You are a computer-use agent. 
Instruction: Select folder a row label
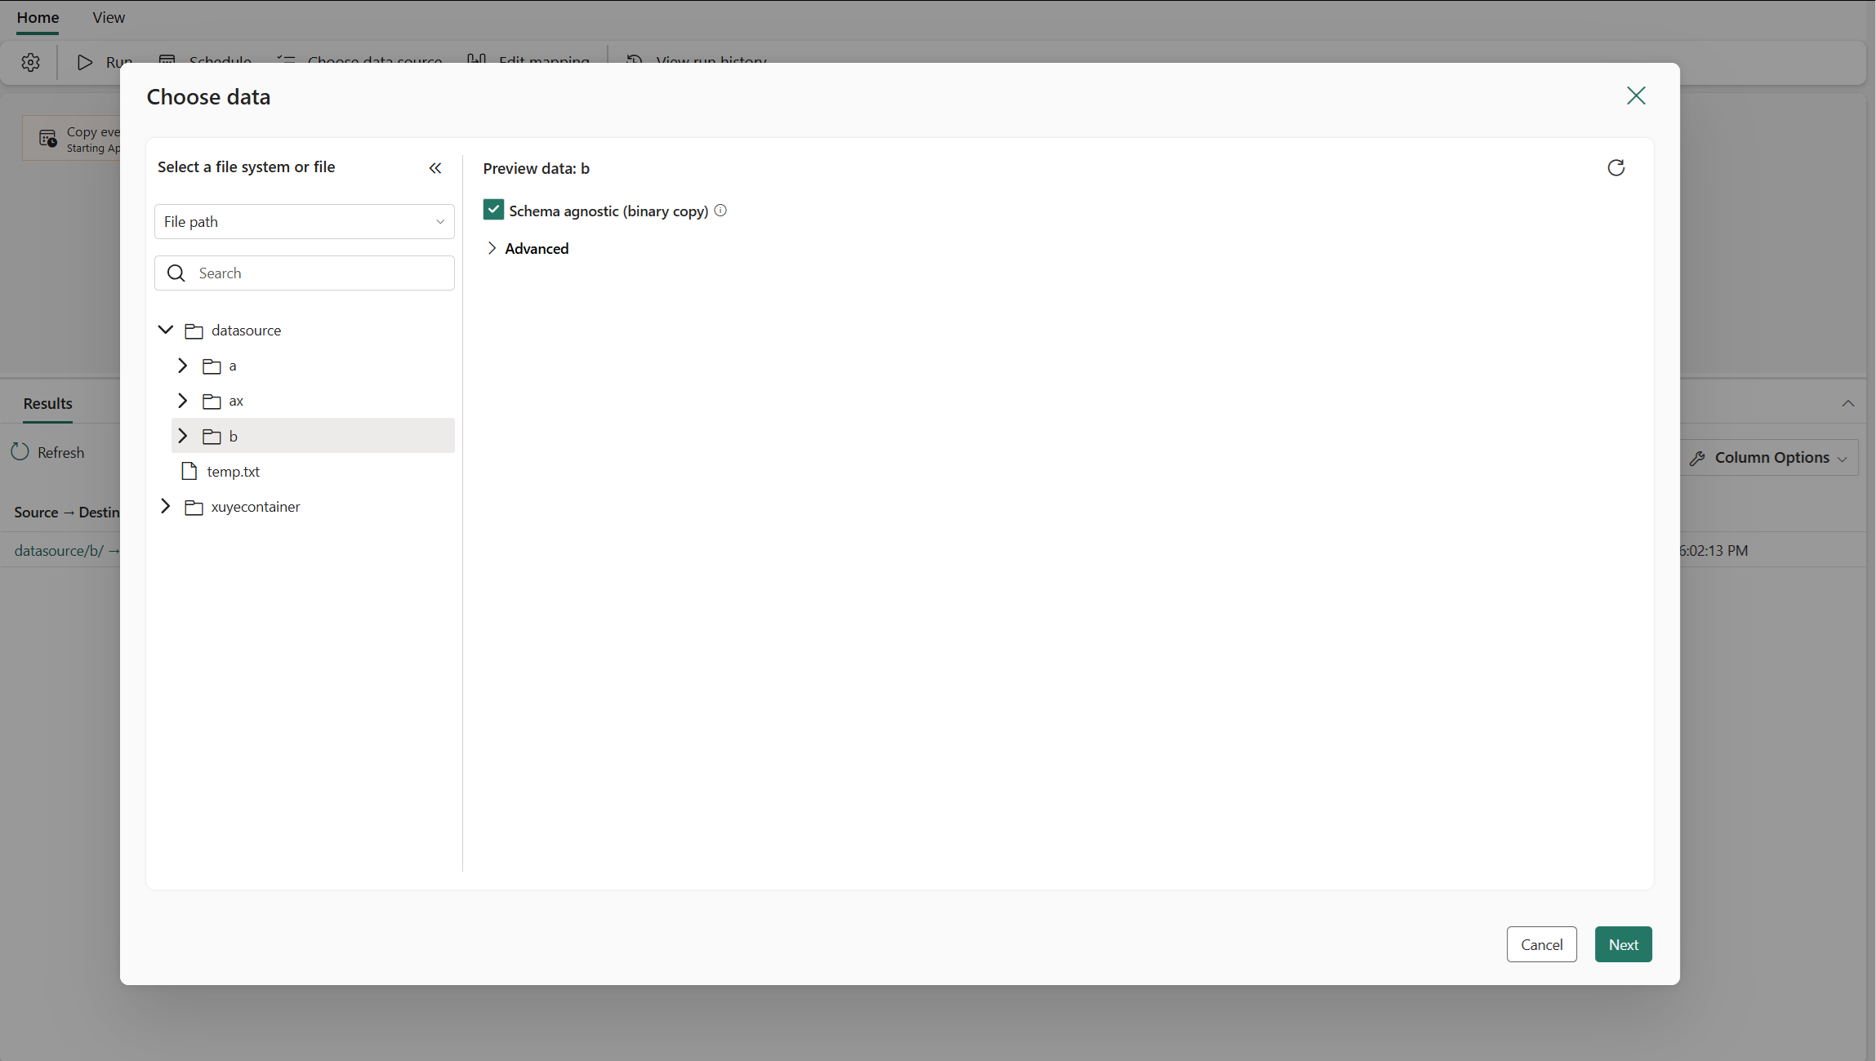[233, 366]
